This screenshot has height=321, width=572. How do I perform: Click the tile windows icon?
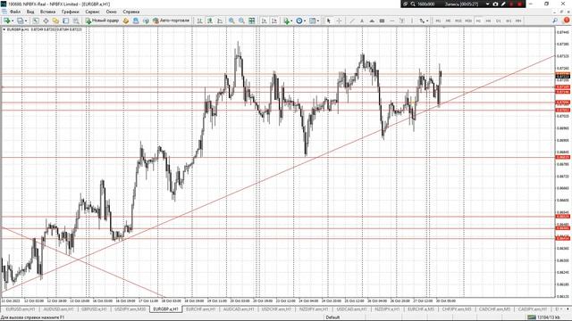coord(252,21)
